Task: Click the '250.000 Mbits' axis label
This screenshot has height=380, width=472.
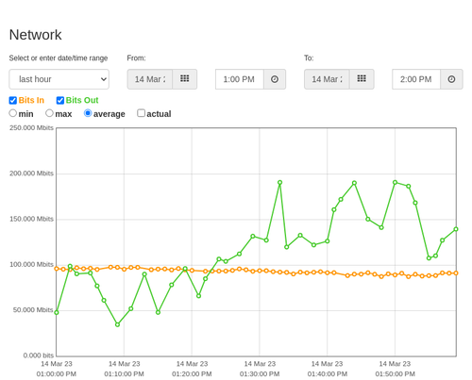Action: (31, 127)
